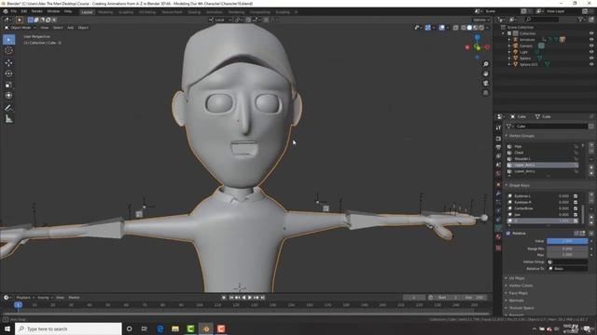Image resolution: width=597 pixels, height=335 pixels.
Task: Switch perspective/orthographic grid icon
Action: (x=485, y=93)
